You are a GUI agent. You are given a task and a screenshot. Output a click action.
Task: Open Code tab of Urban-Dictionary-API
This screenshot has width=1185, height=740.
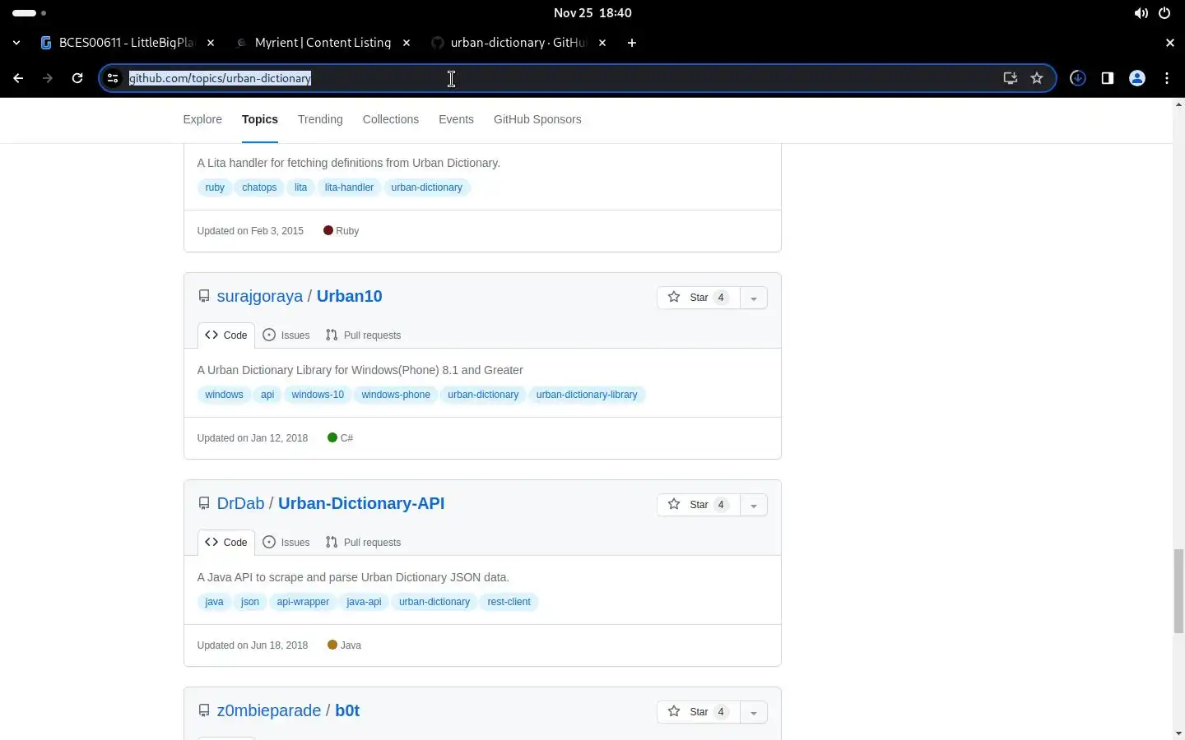pos(226,543)
